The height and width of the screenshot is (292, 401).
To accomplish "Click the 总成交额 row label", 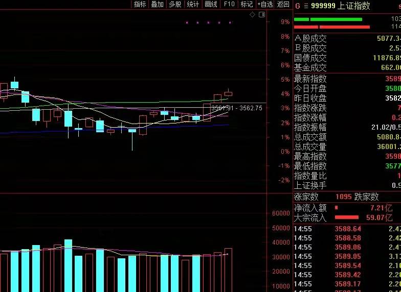I will tap(310, 137).
